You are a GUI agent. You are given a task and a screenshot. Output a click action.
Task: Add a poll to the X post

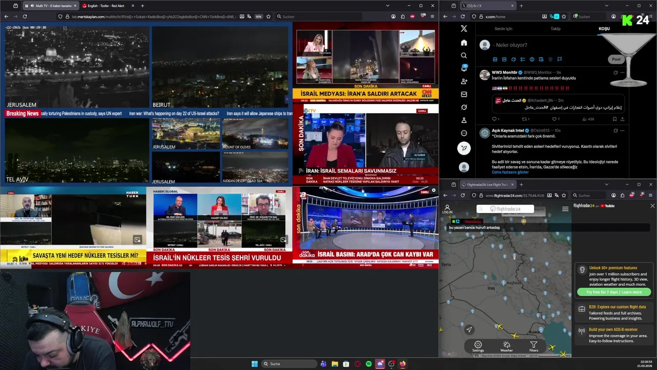[x=523, y=60]
